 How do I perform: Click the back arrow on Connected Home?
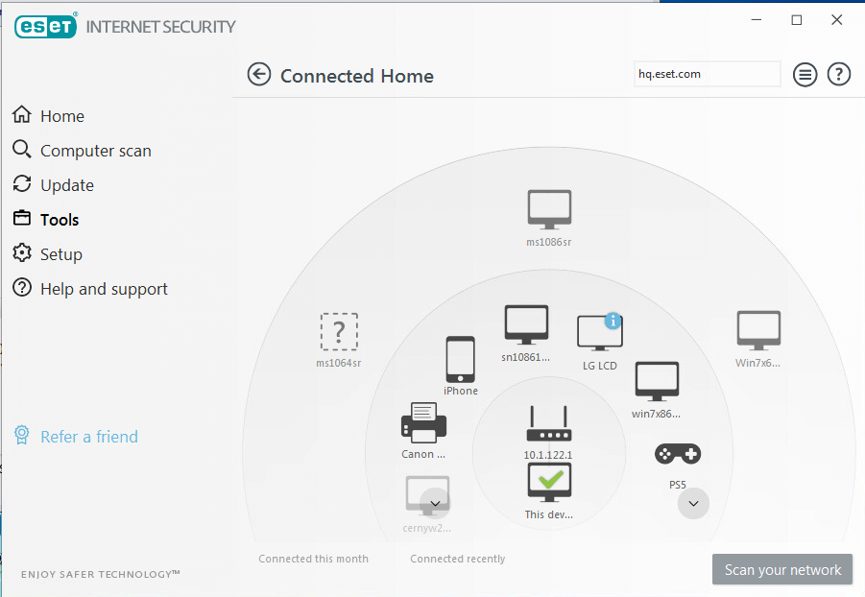pos(259,74)
